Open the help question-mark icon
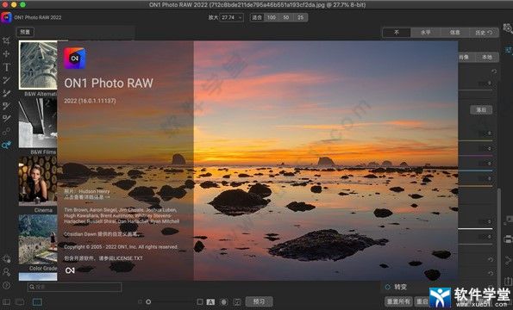 6,285
